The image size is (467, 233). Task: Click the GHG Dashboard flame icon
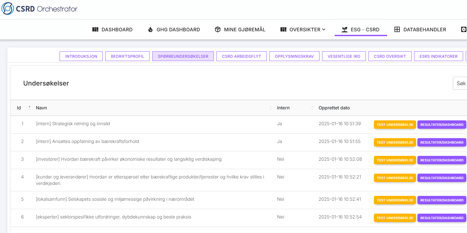150,29
